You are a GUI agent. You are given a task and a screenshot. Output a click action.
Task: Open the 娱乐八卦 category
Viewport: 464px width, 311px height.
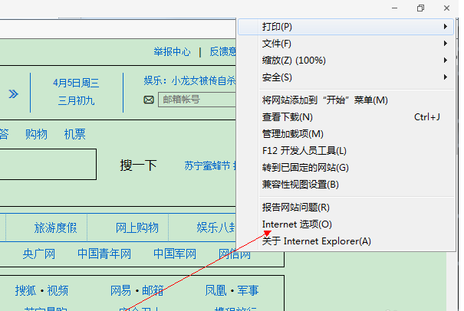pos(216,228)
